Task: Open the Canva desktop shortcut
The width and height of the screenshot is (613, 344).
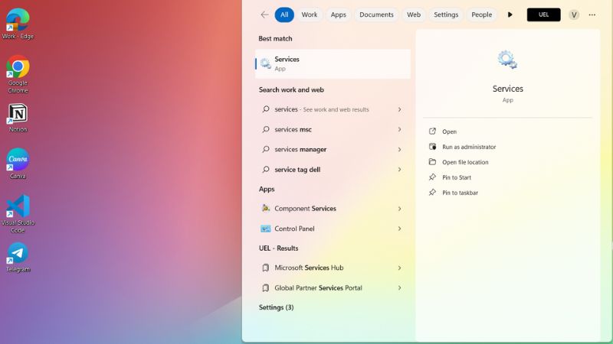Action: pyautogui.click(x=18, y=161)
